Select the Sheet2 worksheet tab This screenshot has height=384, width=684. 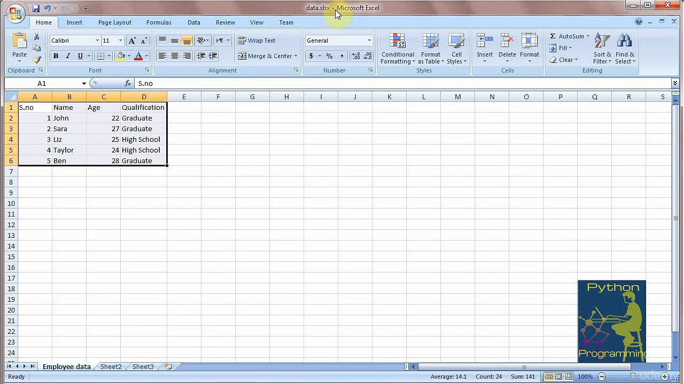coord(111,366)
